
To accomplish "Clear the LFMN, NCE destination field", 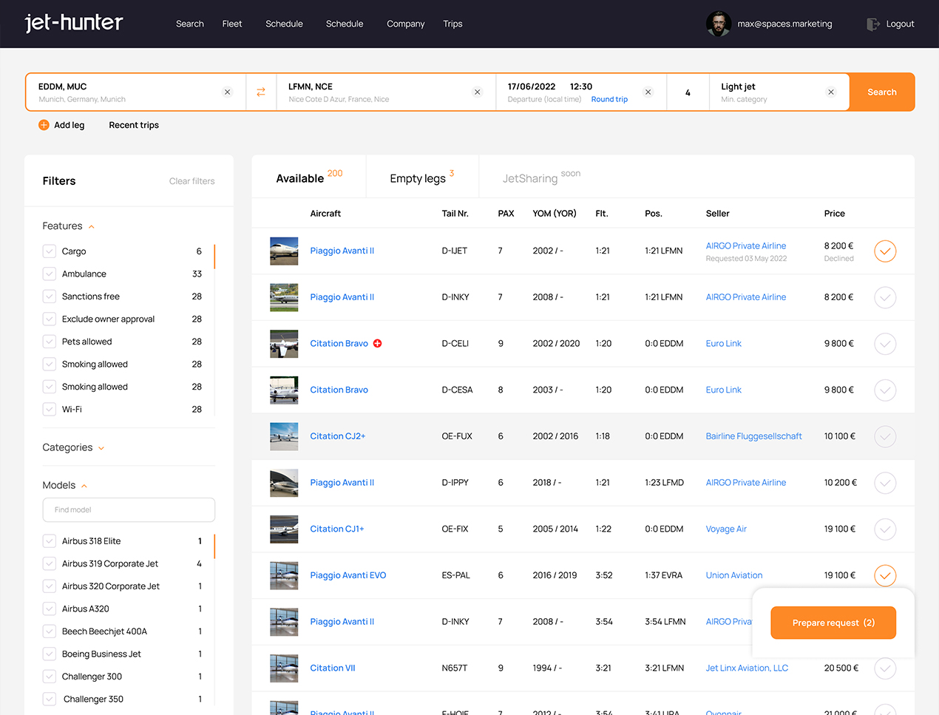I will (x=477, y=92).
